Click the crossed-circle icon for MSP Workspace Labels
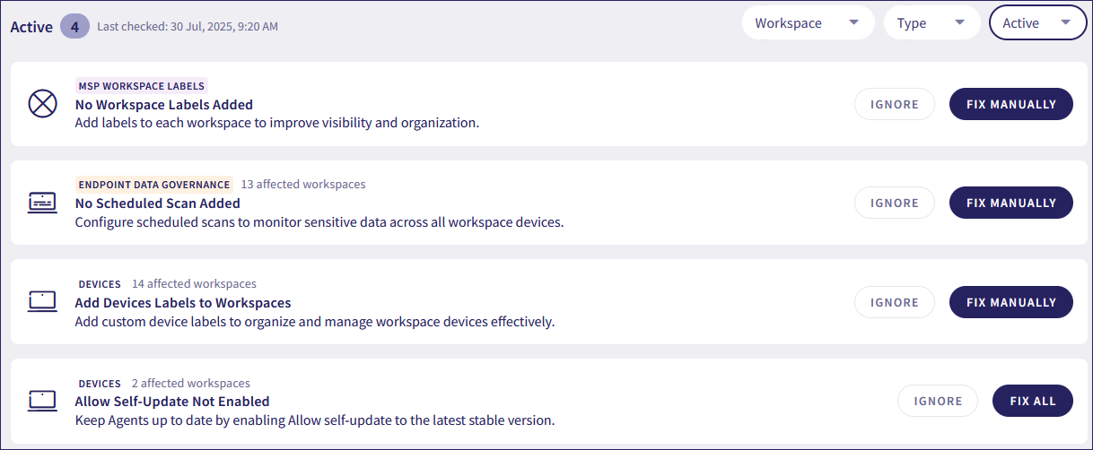The image size is (1093, 450). click(x=42, y=104)
